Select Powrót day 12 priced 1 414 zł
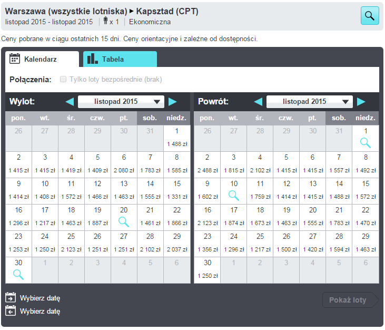The image size is (385, 330). pyautogui.click(x=287, y=191)
